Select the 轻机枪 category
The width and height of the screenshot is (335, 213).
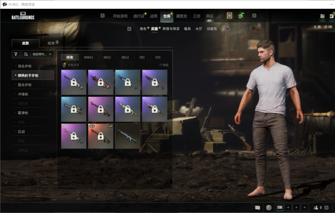[x=33, y=104]
